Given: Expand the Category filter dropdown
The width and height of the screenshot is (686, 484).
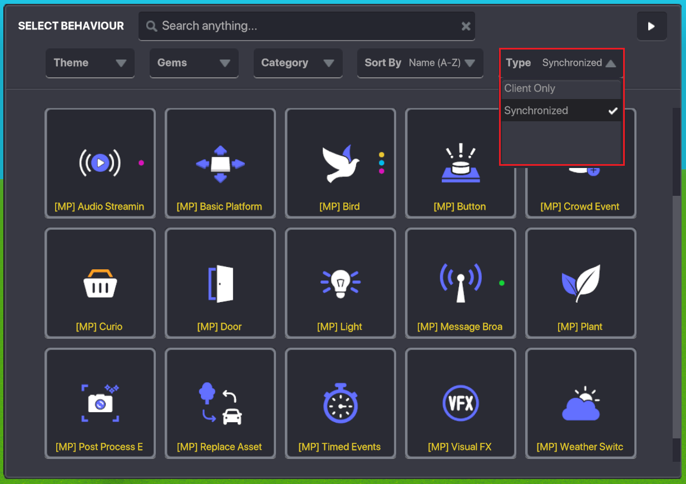Looking at the screenshot, I should pyautogui.click(x=298, y=63).
